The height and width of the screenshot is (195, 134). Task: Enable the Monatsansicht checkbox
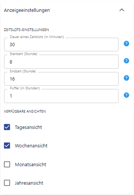[x=7, y=164]
